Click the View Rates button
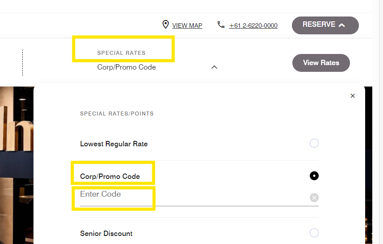 [321, 63]
